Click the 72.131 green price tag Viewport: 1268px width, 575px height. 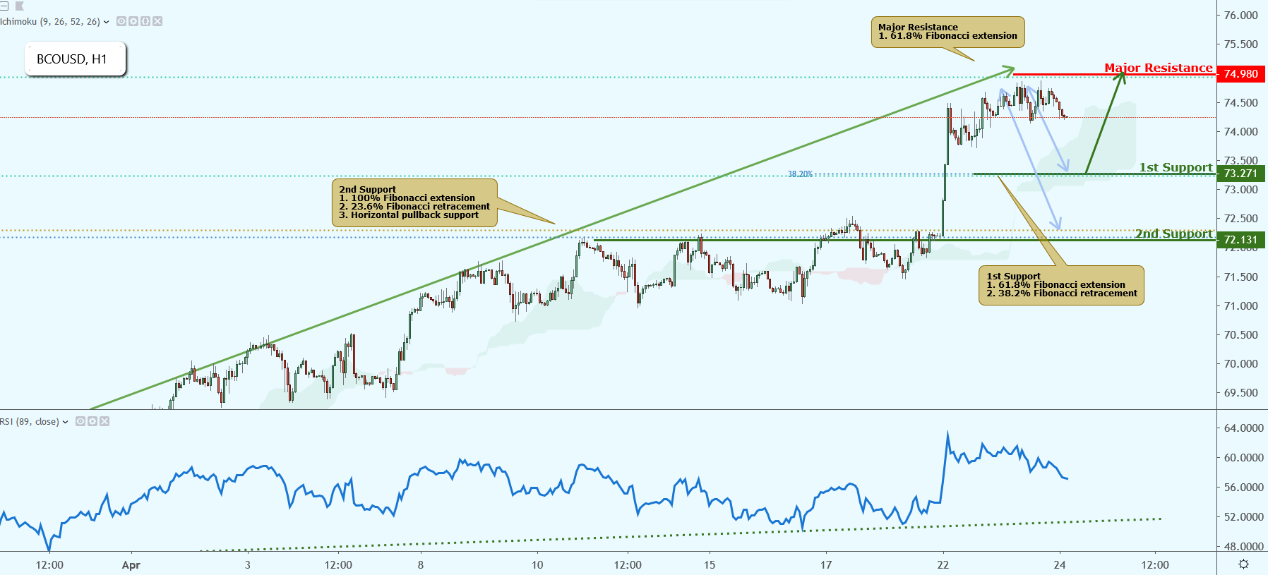coord(1240,240)
